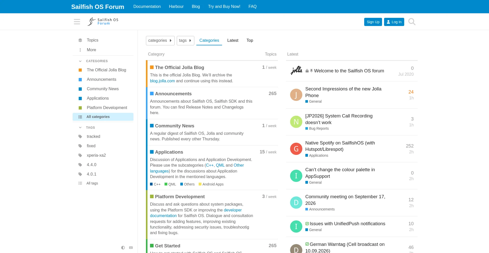Select All categories in the sidebar
Viewport: 489px width, 253px height.
coord(103,117)
